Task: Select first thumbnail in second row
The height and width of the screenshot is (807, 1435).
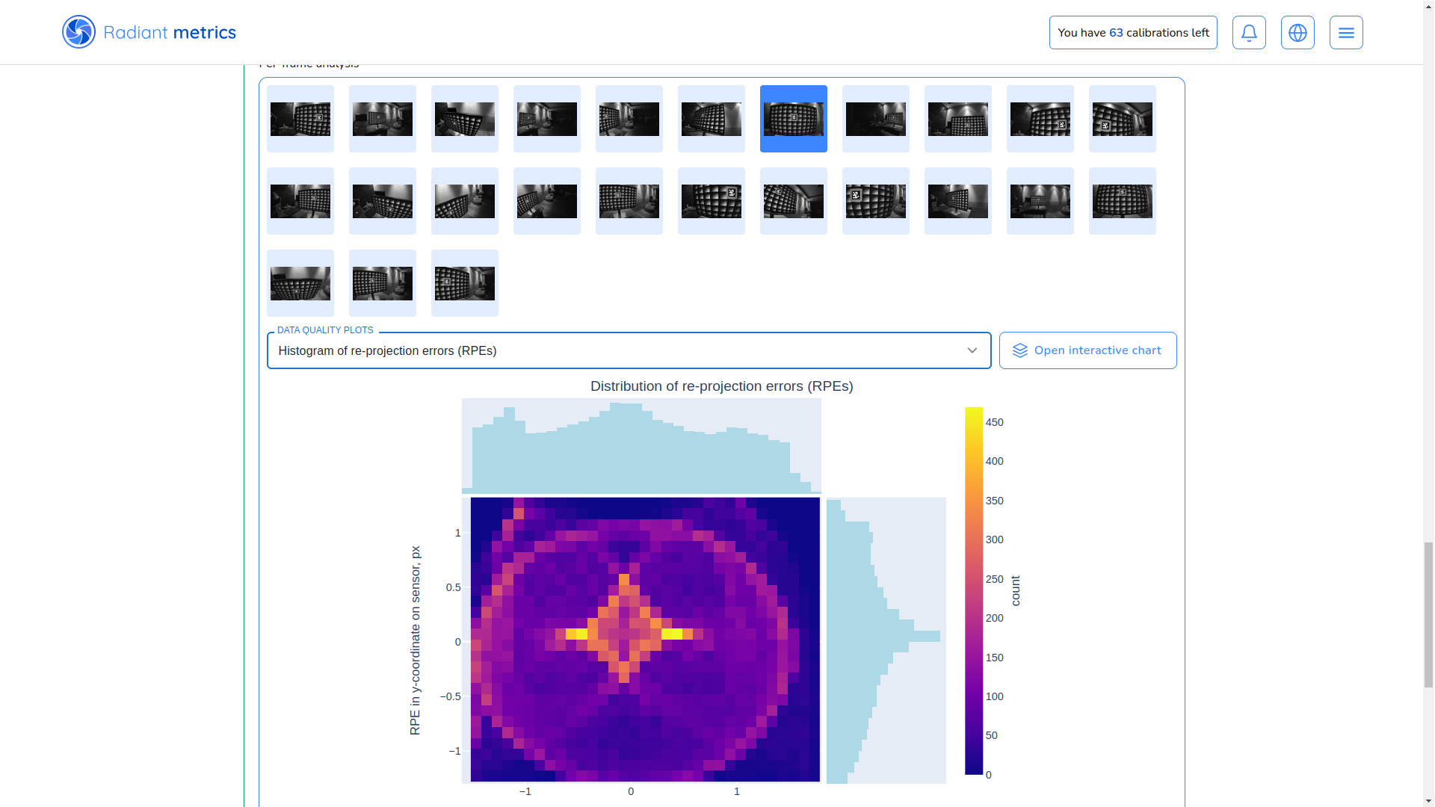Action: click(x=300, y=201)
